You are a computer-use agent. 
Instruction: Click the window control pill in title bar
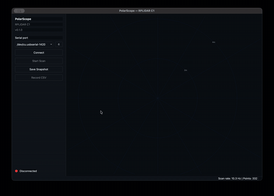(19, 11)
